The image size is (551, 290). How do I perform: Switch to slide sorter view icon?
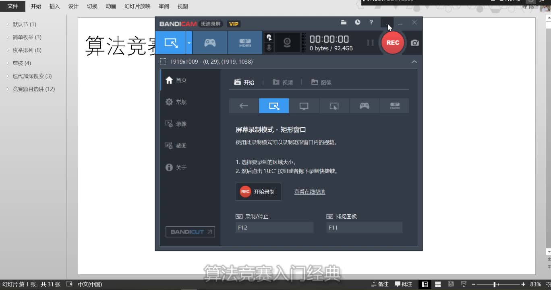pos(438,284)
